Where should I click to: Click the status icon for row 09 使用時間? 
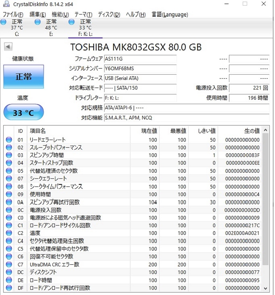9,194
